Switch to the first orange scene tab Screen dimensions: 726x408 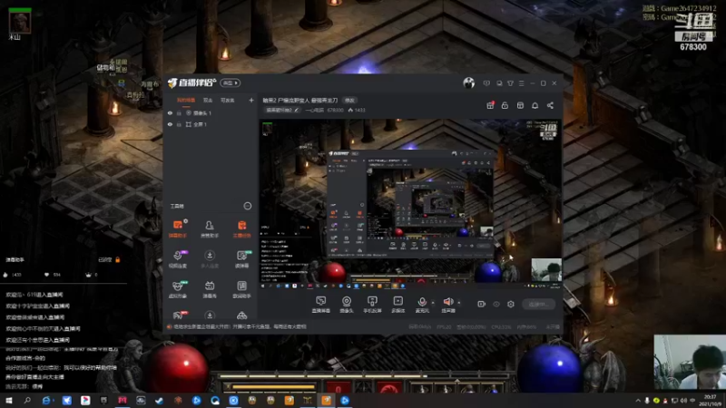(x=186, y=100)
